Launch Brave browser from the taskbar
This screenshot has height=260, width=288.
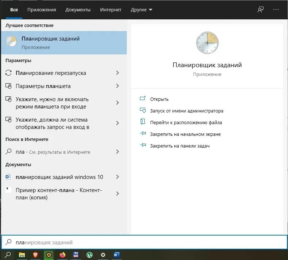[35, 255]
